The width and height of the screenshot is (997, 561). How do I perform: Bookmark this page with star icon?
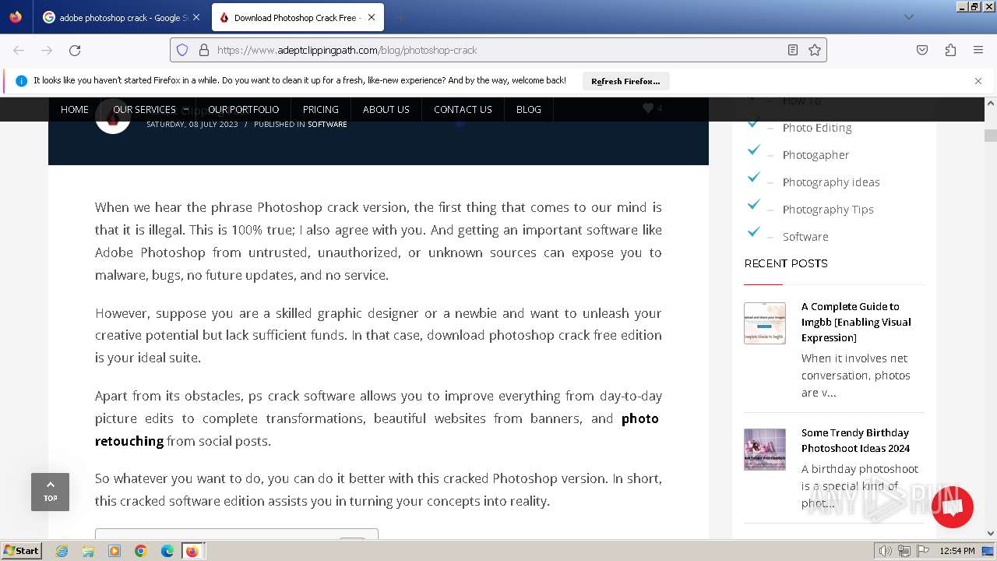[x=815, y=50]
